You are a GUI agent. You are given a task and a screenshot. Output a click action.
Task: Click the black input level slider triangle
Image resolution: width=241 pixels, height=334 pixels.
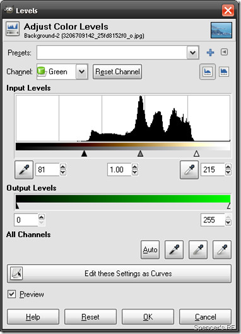point(85,153)
